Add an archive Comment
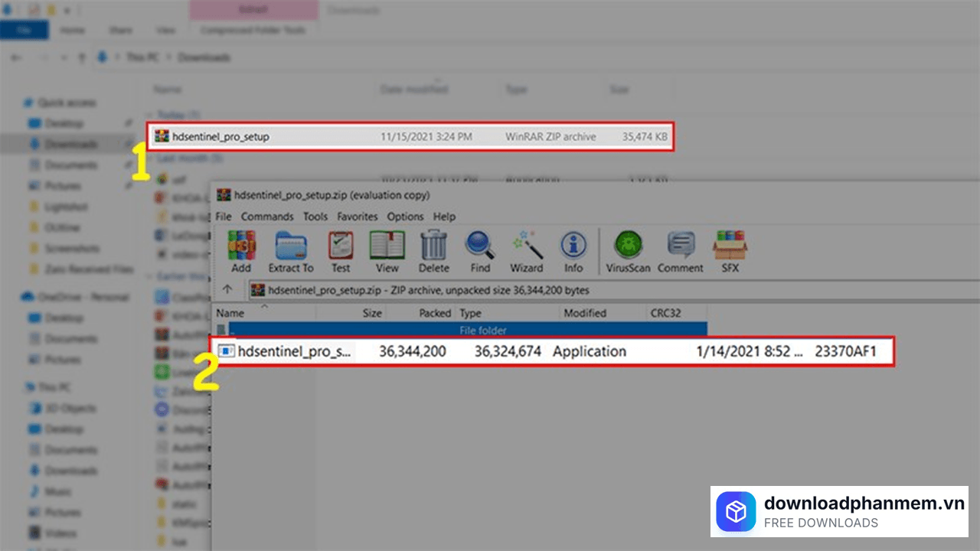Screen dimensions: 980x551 click(x=680, y=246)
